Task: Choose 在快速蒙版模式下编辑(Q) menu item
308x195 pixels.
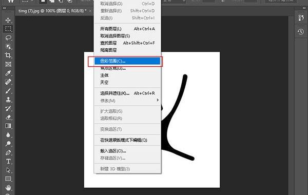Action: coord(127,140)
